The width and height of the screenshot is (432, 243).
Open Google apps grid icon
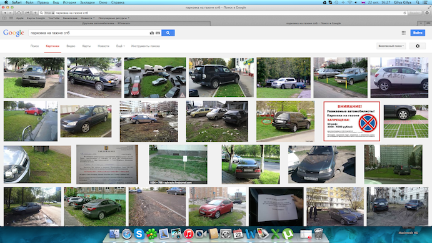pos(404,33)
